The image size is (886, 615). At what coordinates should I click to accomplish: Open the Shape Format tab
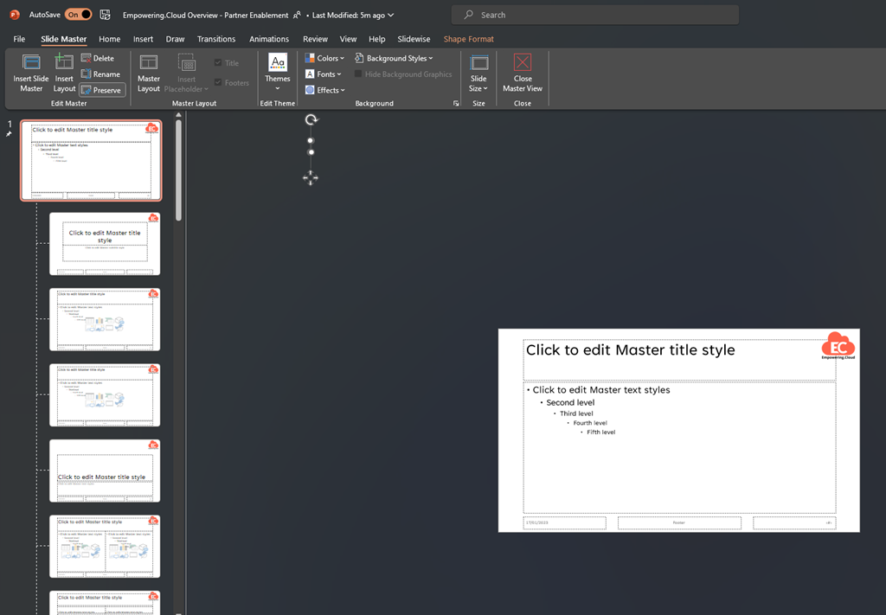coord(468,39)
